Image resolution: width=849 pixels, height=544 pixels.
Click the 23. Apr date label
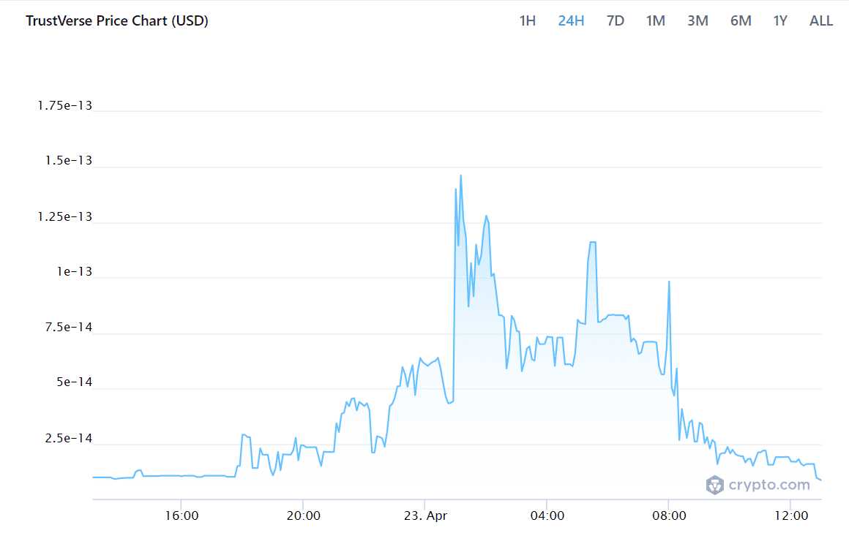(x=425, y=515)
